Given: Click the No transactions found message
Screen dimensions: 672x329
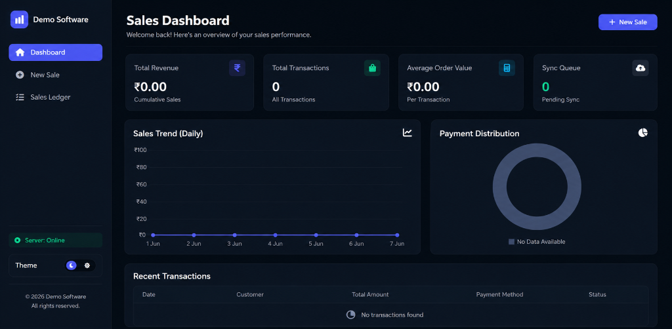Looking at the screenshot, I should (x=392, y=315).
